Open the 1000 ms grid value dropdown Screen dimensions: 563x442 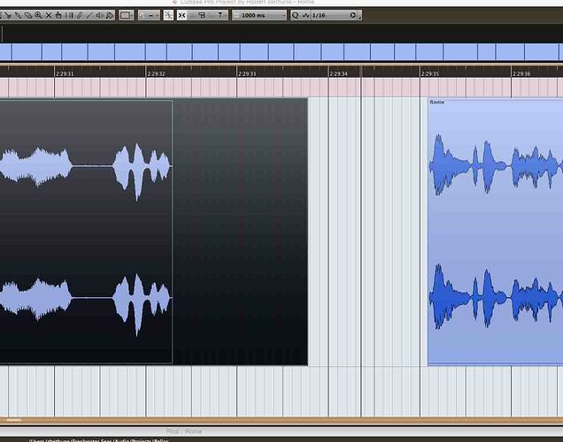[x=258, y=15]
